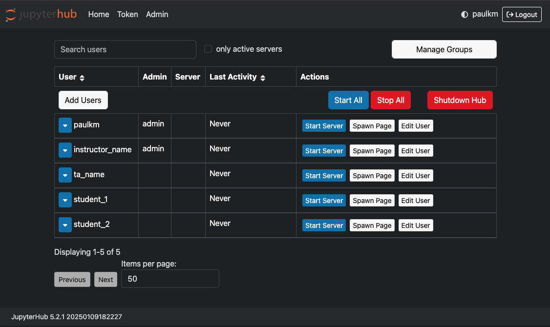Toggle dark mode with the half-moon icon
This screenshot has width=550, height=327.
[x=464, y=14]
